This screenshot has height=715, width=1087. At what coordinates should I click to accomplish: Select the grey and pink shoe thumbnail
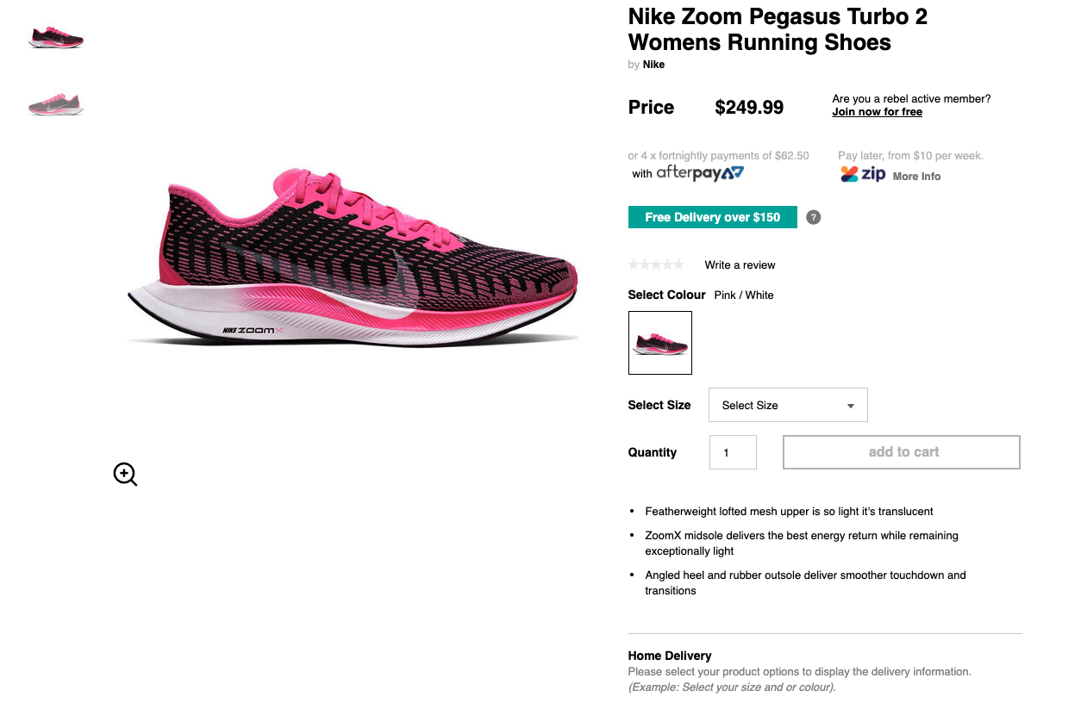click(56, 104)
